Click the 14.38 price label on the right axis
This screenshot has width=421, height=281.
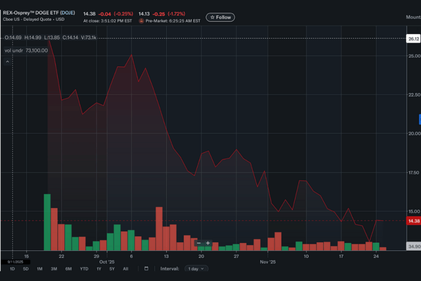pyautogui.click(x=413, y=220)
